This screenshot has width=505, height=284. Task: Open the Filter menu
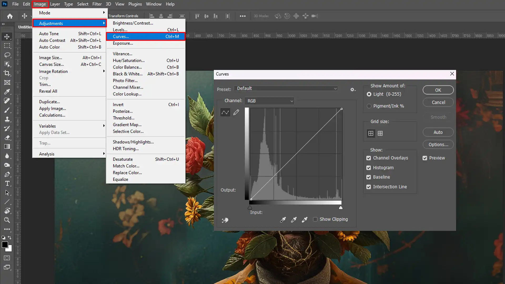point(97,4)
